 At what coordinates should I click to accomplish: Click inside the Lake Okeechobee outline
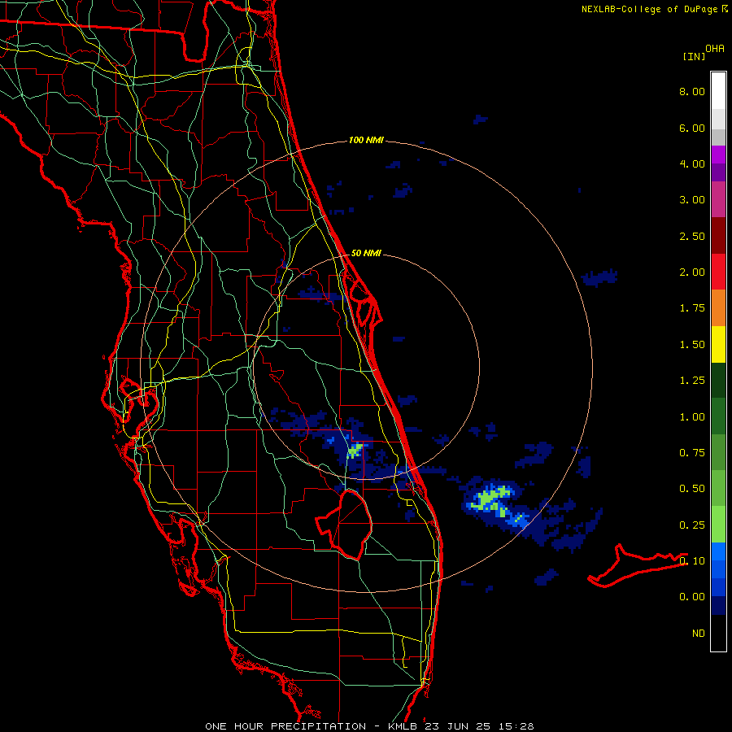(348, 523)
